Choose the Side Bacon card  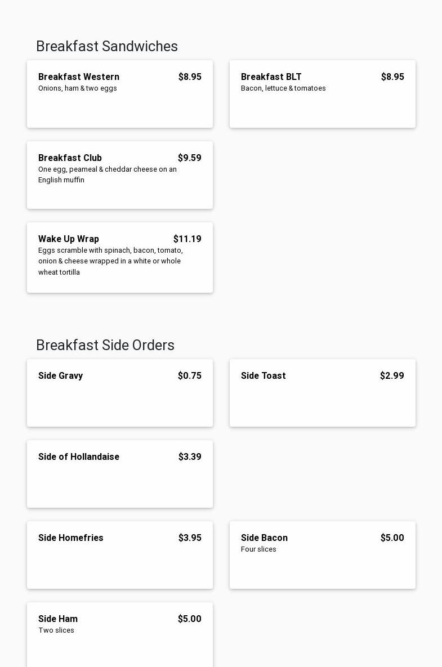click(323, 555)
